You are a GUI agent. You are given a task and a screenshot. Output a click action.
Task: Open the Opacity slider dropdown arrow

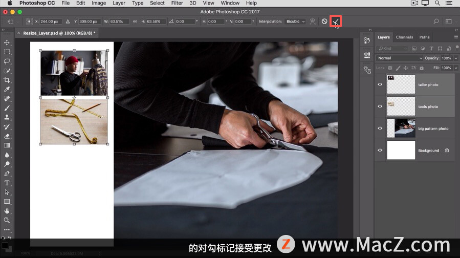pyautogui.click(x=456, y=58)
